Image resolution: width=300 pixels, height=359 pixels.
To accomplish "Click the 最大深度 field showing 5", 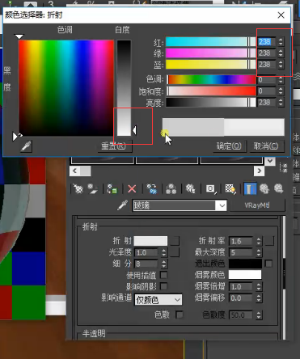I will (241, 252).
